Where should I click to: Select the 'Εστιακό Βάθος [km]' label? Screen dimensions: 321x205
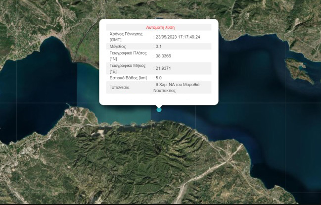pyautogui.click(x=128, y=78)
